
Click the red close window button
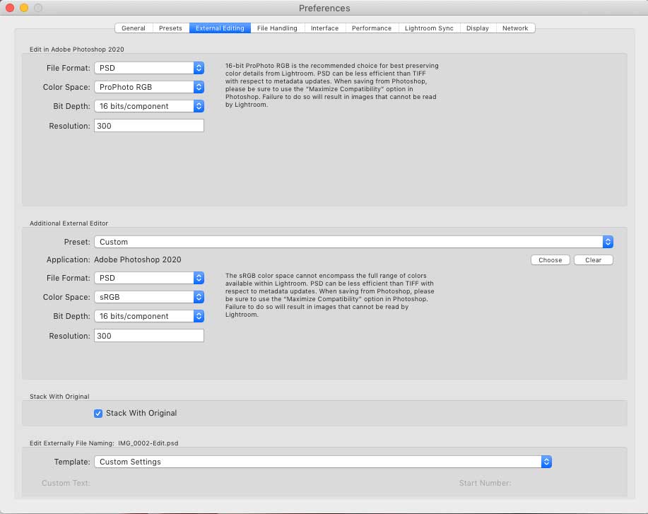pos(10,8)
